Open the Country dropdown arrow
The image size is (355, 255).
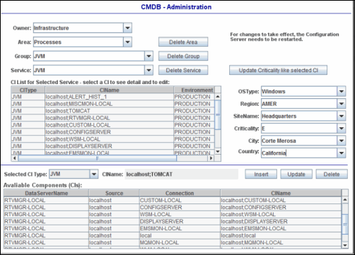(342, 153)
